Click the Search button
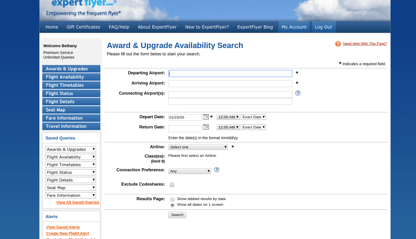 click(x=177, y=215)
